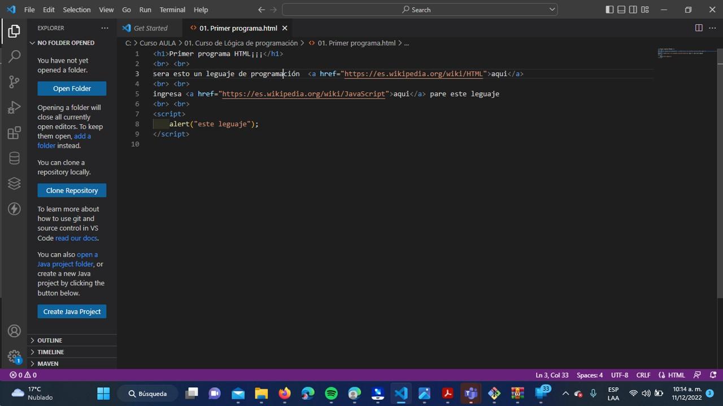Image resolution: width=723 pixels, height=406 pixels.
Task: Open the Run menu
Action: tap(145, 10)
